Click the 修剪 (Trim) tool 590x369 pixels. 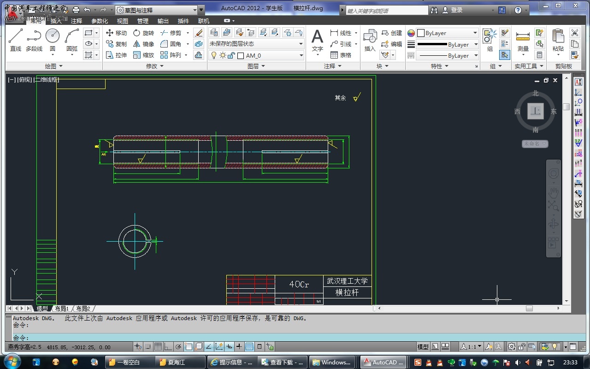[171, 33]
